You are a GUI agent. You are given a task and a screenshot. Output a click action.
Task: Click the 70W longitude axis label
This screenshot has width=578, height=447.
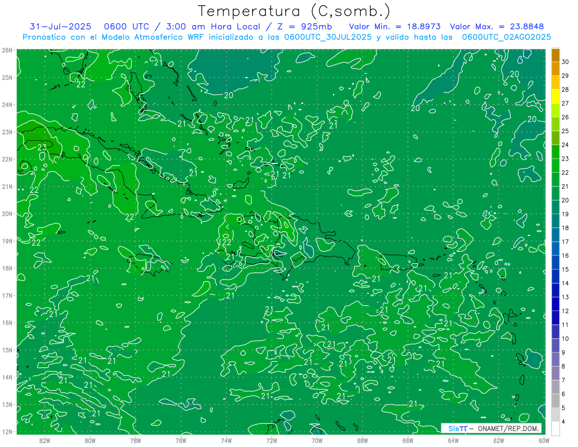[x=317, y=440]
